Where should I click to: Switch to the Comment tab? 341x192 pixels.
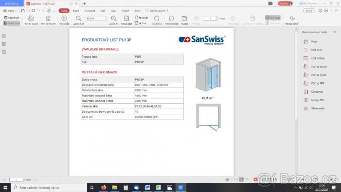tap(90, 10)
